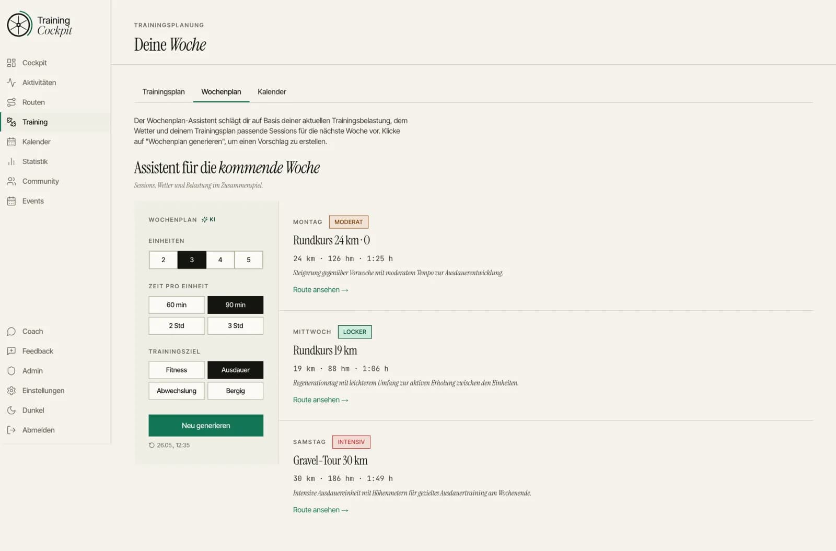
Task: Open Route ansehen for Mittwoch Rundkurs 19 km
Action: pos(320,400)
